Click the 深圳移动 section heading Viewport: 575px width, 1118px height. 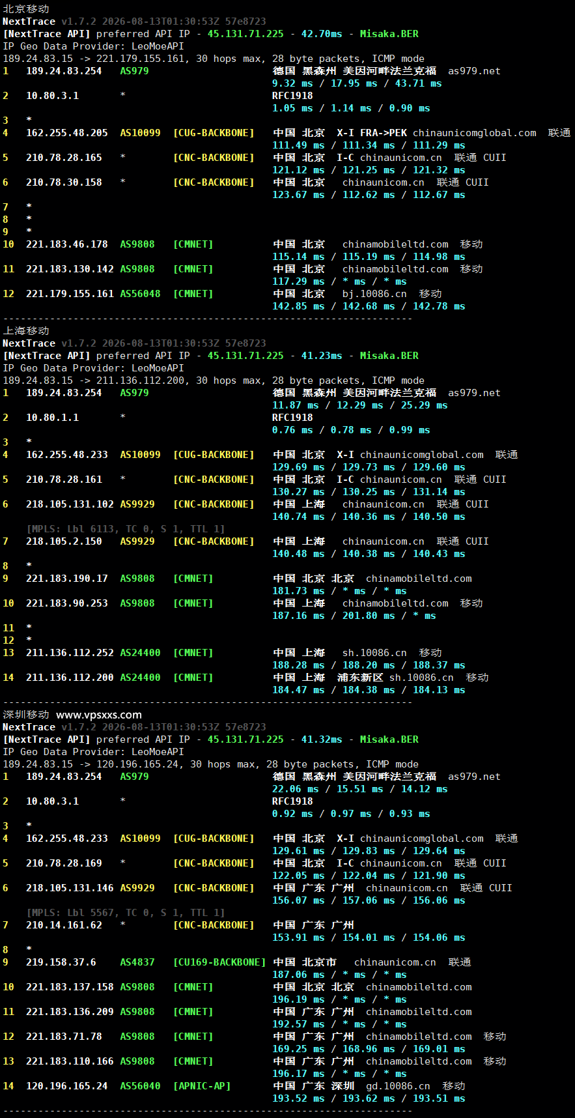[x=26, y=715]
